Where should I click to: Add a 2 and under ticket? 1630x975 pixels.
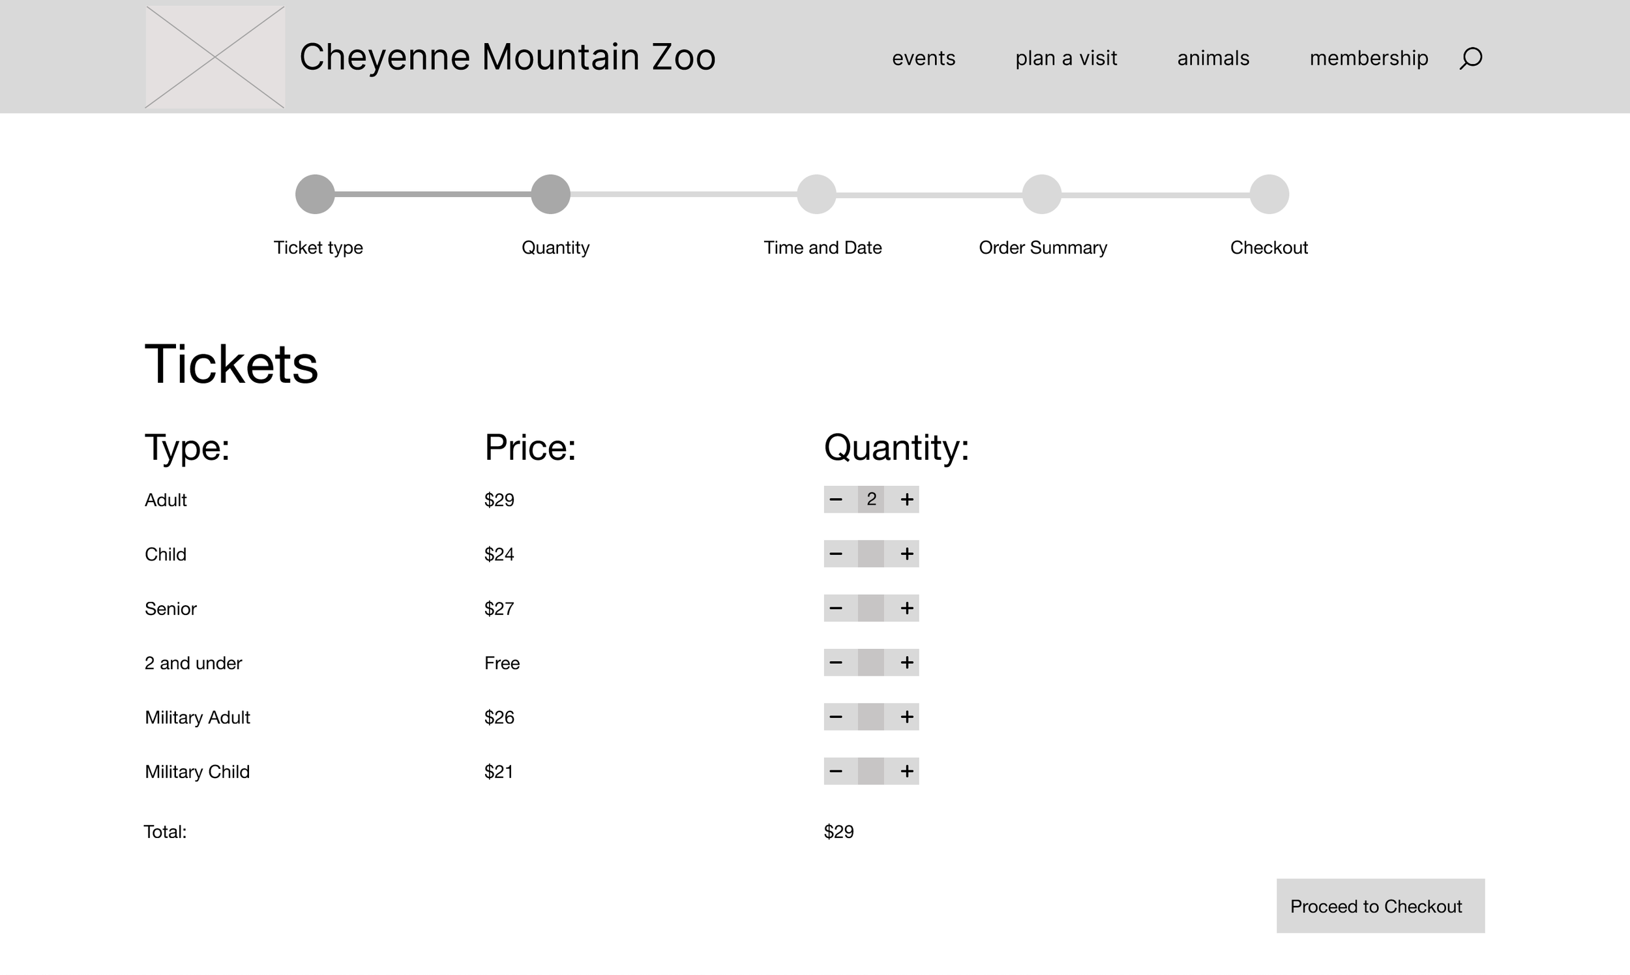[906, 662]
